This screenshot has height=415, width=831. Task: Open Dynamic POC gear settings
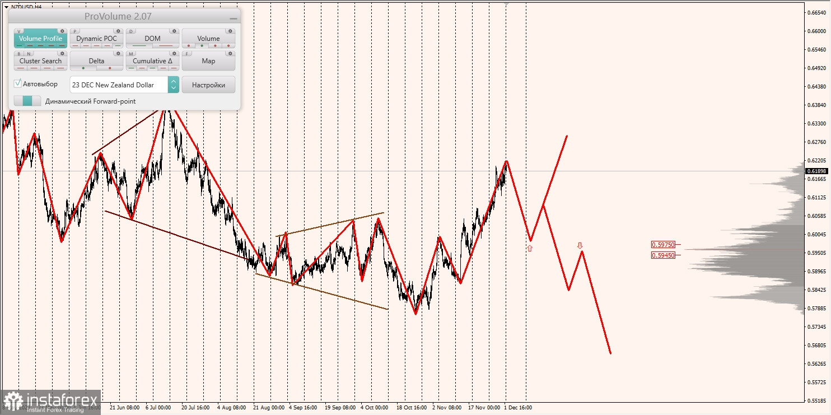coord(118,31)
